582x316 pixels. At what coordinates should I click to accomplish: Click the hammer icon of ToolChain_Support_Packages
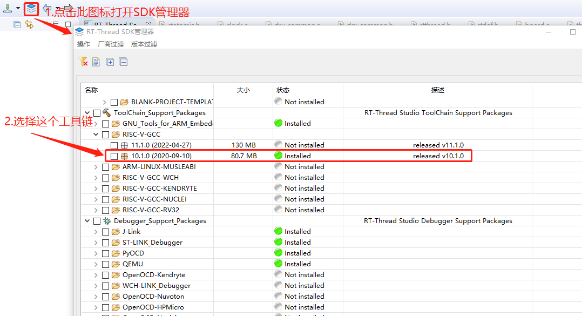point(107,112)
